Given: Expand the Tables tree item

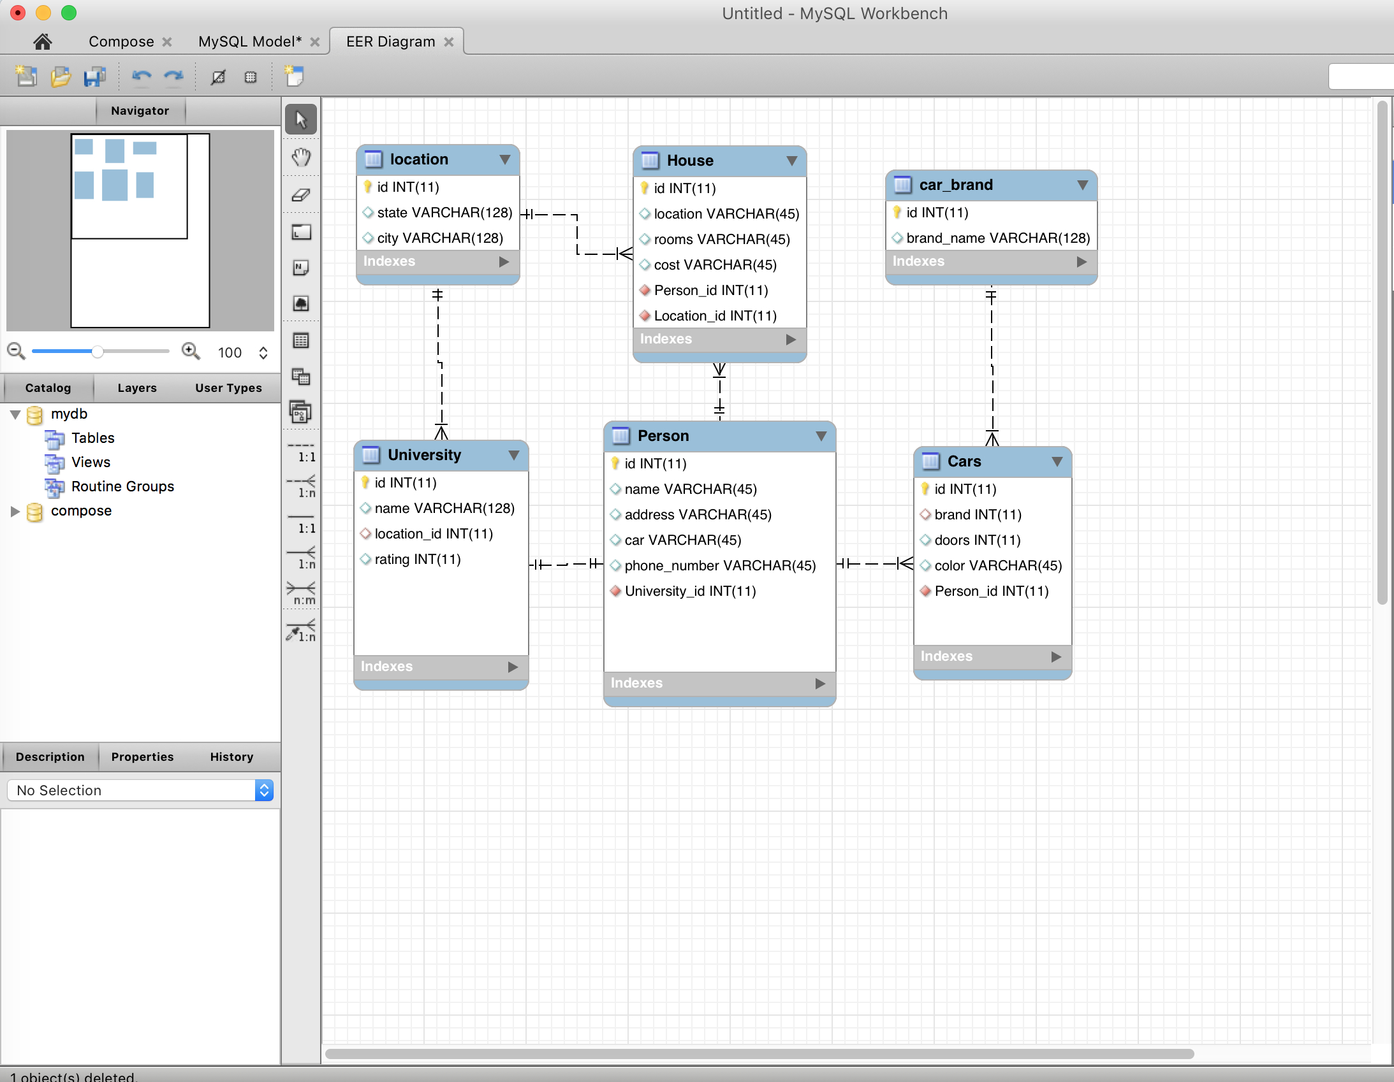Looking at the screenshot, I should [x=94, y=436].
